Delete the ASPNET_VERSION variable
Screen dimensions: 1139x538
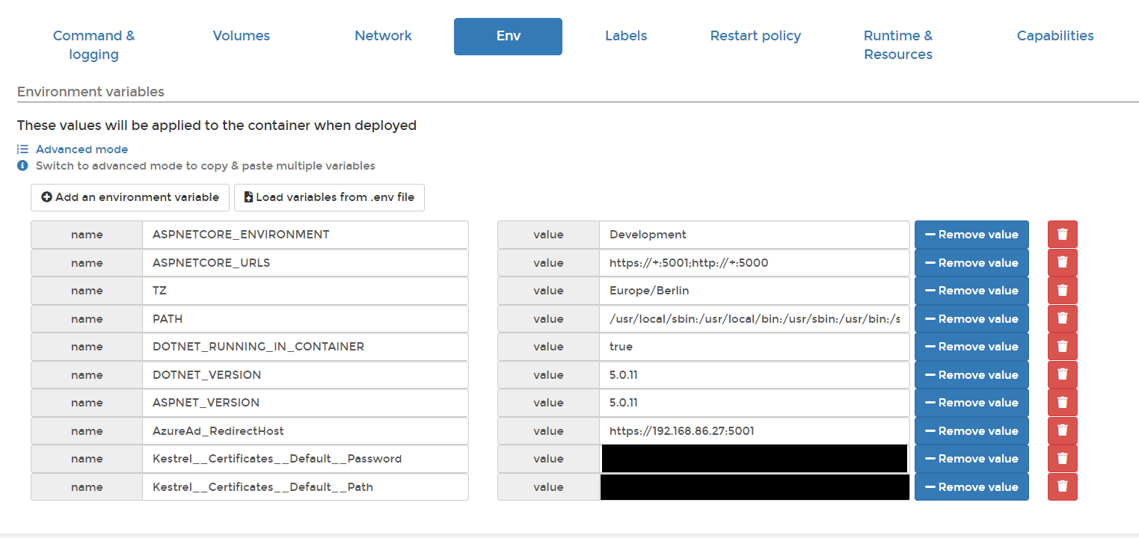(1062, 402)
